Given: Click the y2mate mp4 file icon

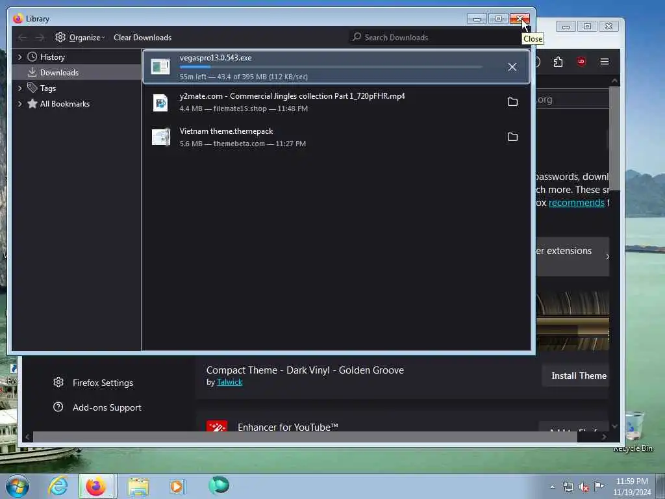Looking at the screenshot, I should point(160,102).
